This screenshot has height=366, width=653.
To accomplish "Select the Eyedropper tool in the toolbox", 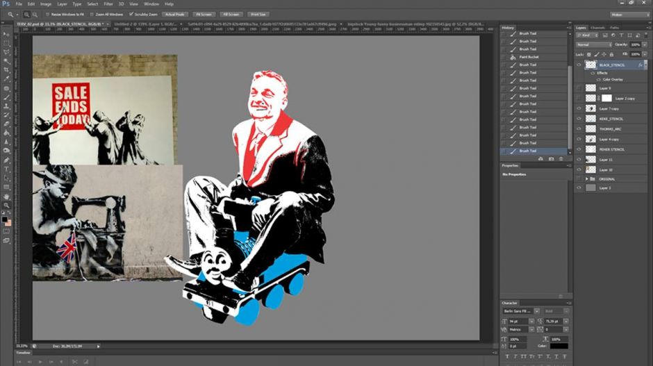I will coord(6,78).
